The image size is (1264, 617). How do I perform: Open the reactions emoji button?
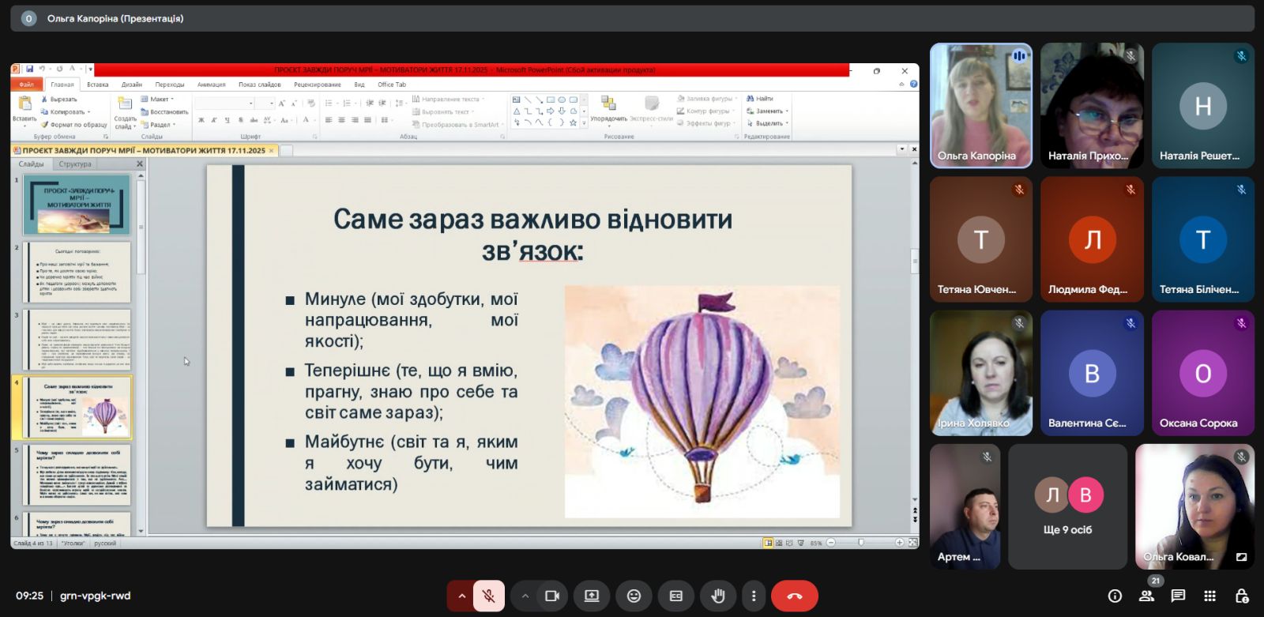[634, 596]
